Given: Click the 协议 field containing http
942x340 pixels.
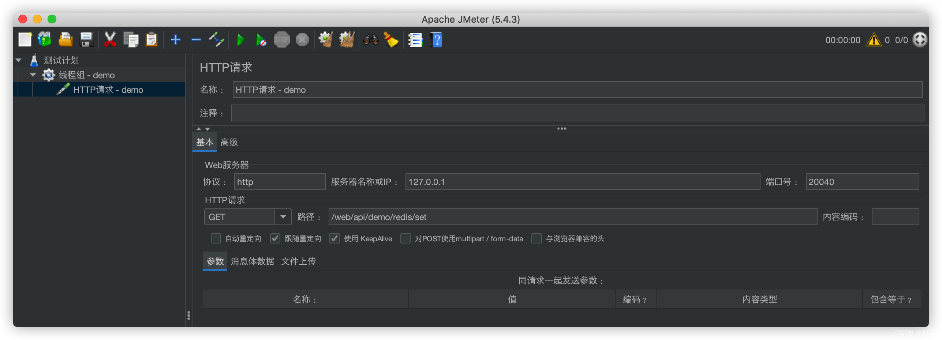Looking at the screenshot, I should pyautogui.click(x=280, y=182).
